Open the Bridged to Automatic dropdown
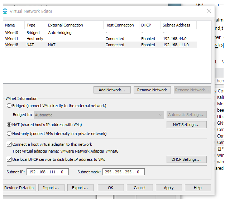225x202 pixels. [99, 115]
